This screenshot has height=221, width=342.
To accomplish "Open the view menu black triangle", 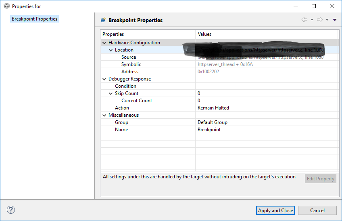I will coord(335,20).
